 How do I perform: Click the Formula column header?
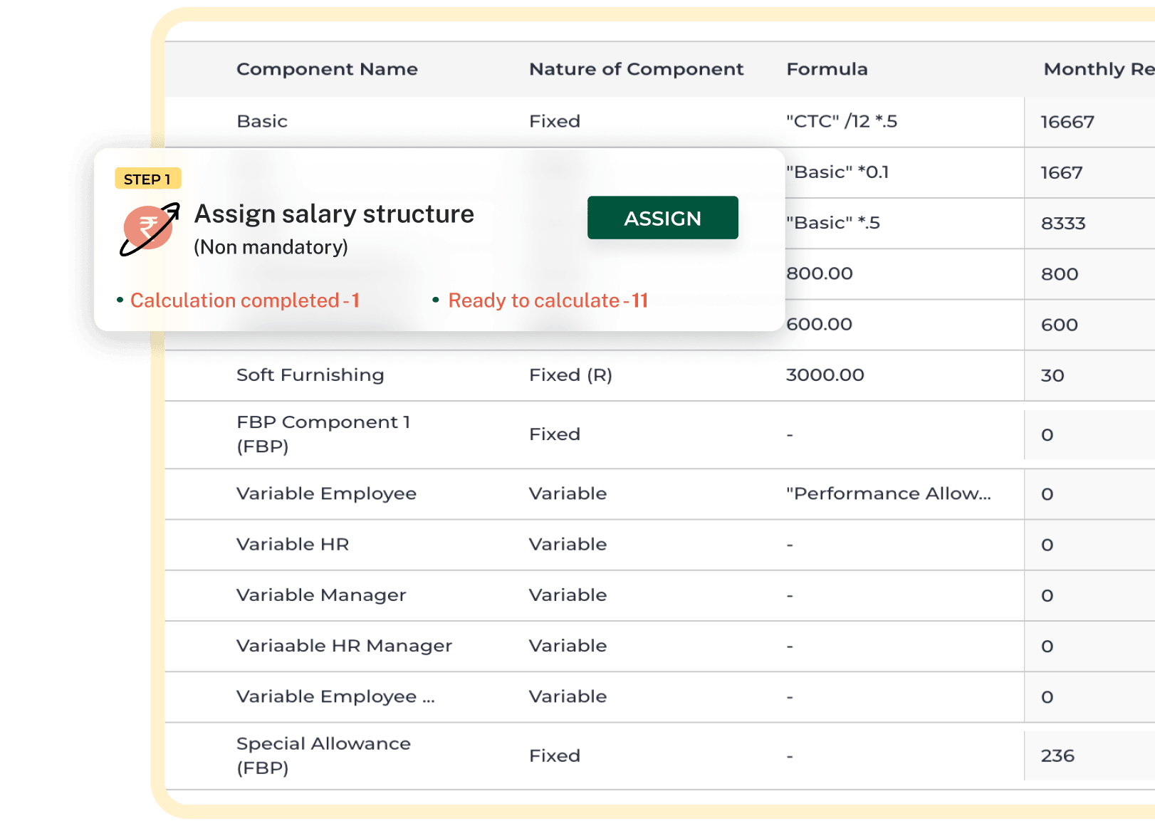[827, 69]
